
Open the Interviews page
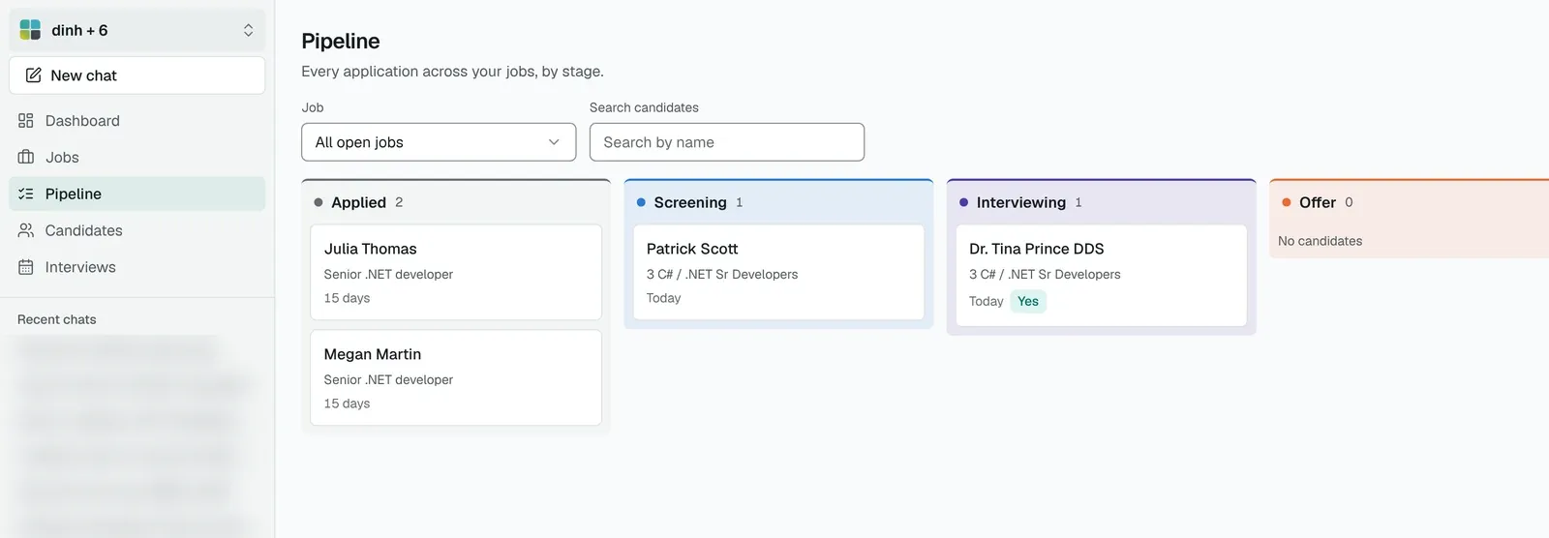click(137, 267)
